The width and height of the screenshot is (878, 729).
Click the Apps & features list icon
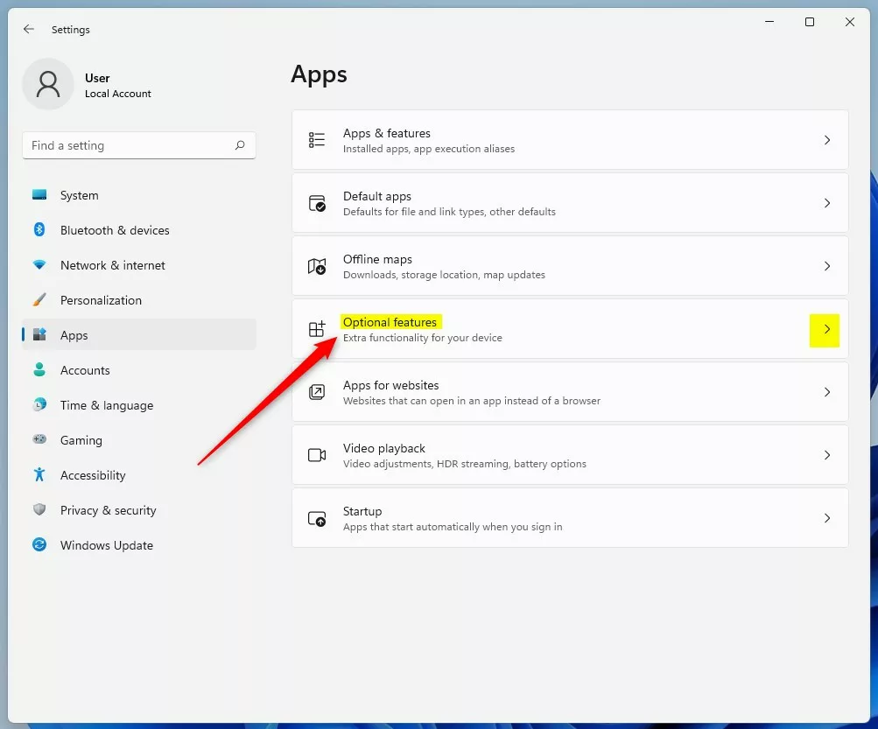(316, 140)
